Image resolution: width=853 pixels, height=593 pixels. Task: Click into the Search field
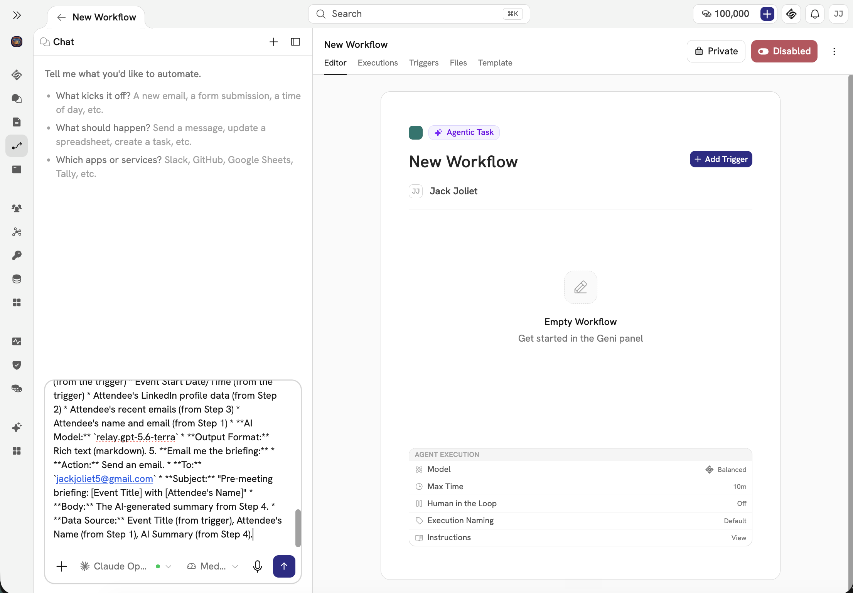click(x=419, y=14)
